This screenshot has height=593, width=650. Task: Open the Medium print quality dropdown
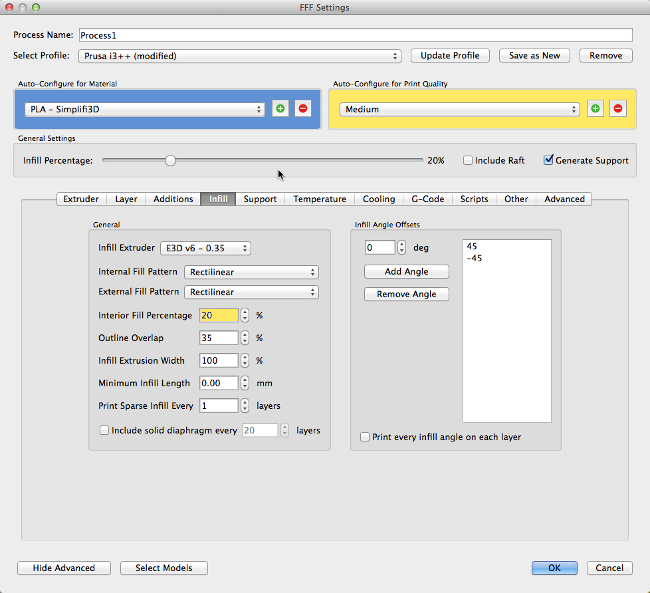click(459, 110)
